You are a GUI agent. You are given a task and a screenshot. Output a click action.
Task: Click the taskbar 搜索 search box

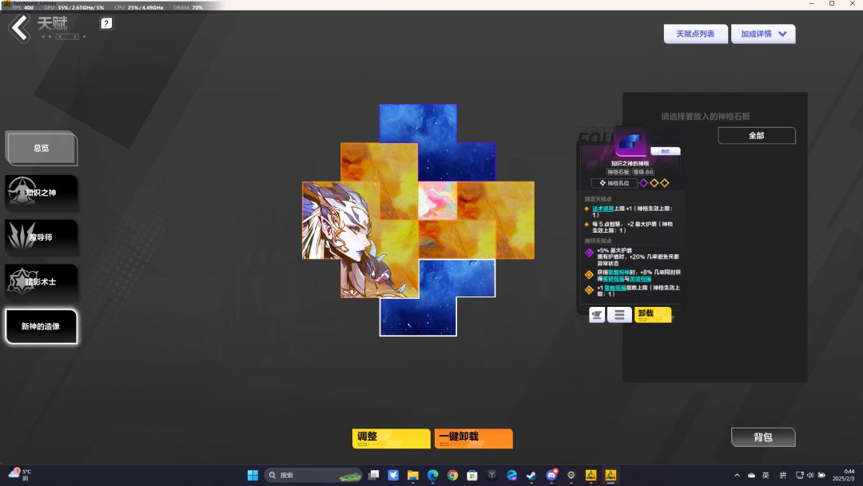tap(312, 475)
